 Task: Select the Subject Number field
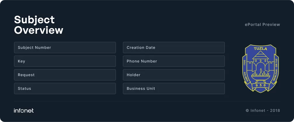(65, 48)
